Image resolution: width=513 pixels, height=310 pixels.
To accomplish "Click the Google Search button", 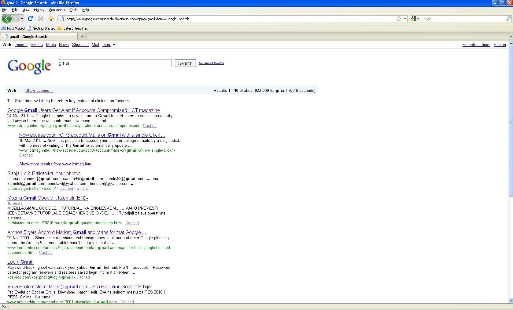I will tap(185, 63).
